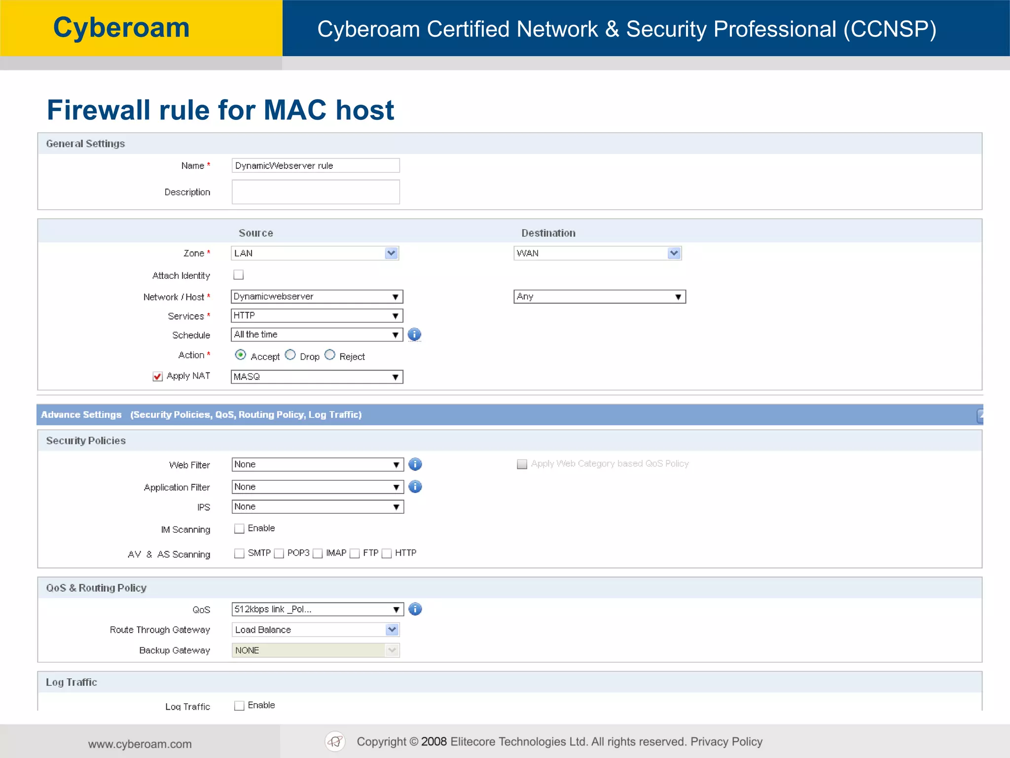
Task: Open the IPS policy dropdown
Action: [x=318, y=507]
